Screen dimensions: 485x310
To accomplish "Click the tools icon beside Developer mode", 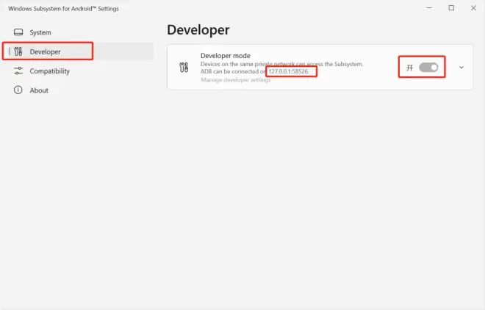I will [x=184, y=67].
